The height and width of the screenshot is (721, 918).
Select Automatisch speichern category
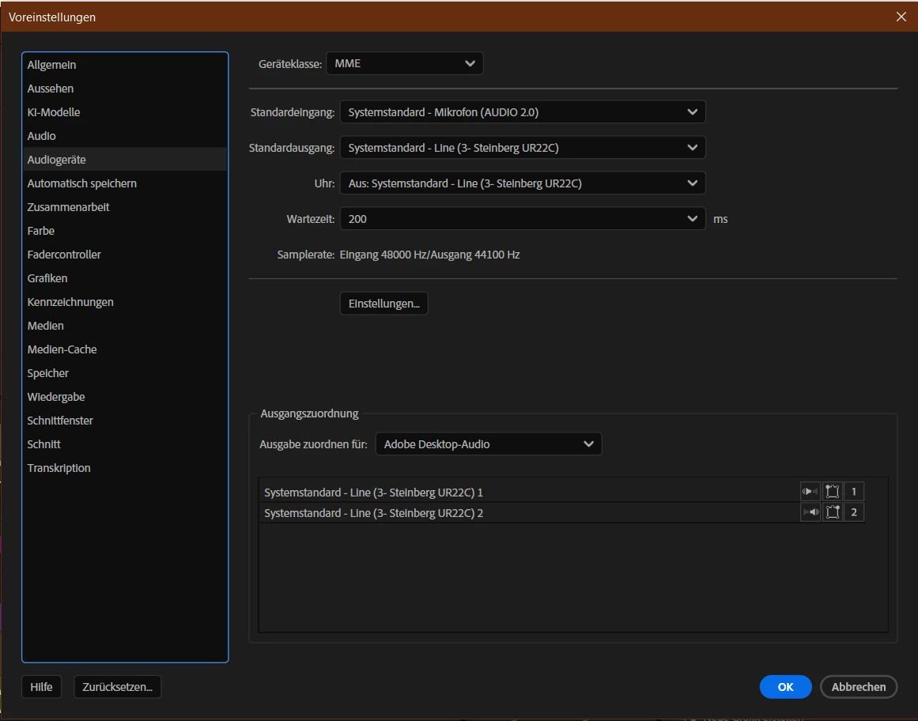125,183
